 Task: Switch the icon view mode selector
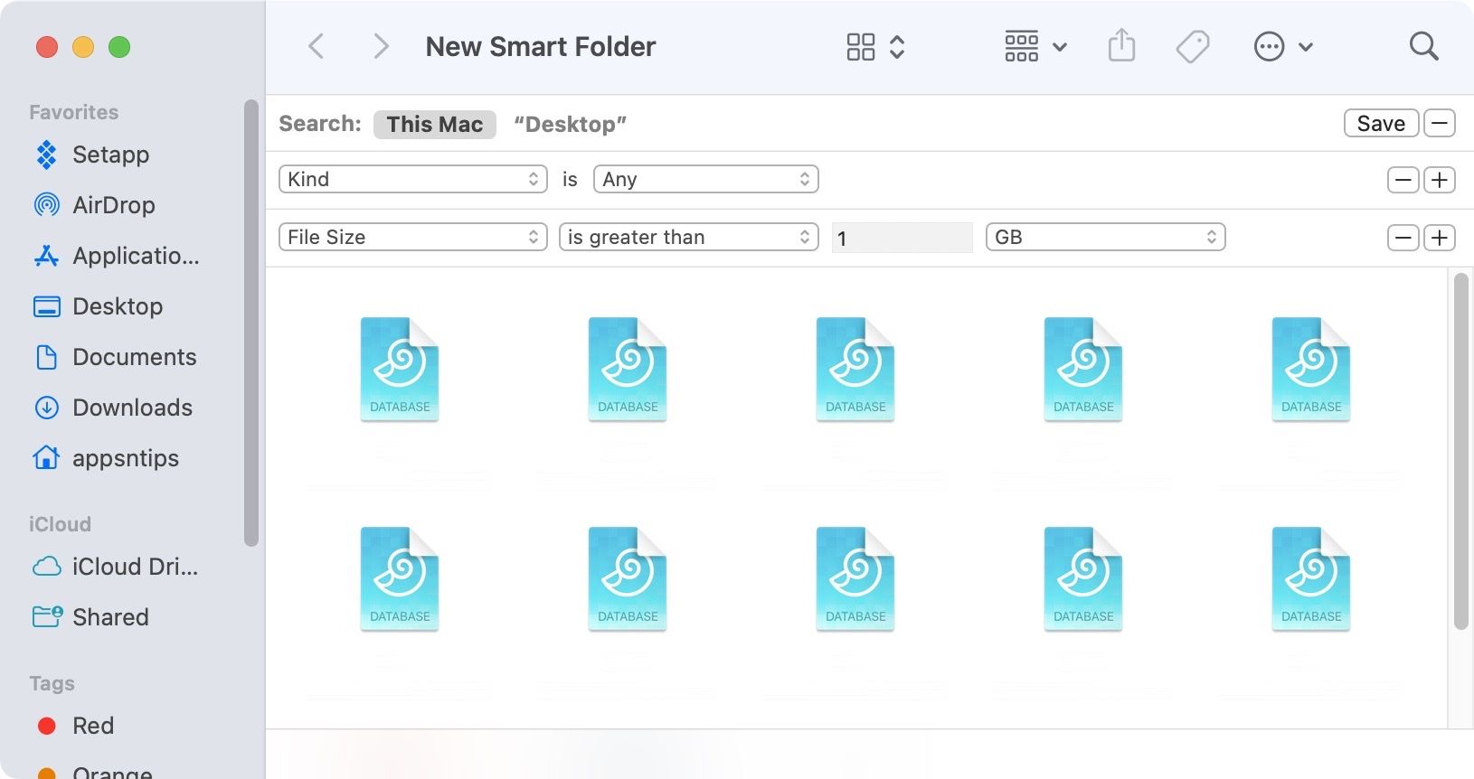[x=874, y=46]
